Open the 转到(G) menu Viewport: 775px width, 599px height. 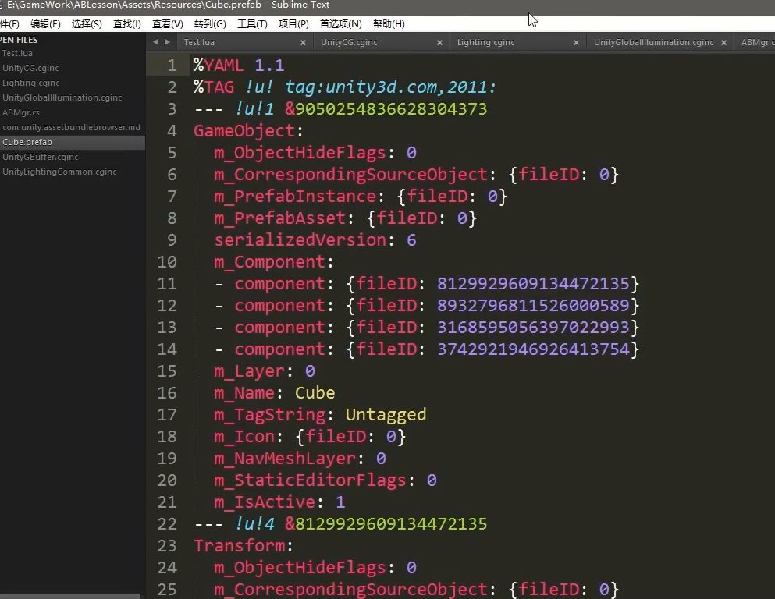pyautogui.click(x=210, y=23)
